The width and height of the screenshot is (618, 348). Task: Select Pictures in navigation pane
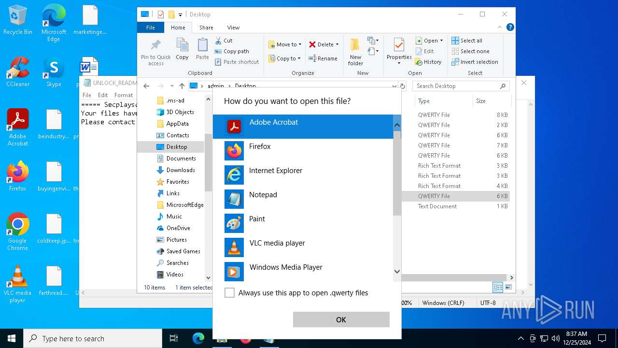(x=172, y=240)
